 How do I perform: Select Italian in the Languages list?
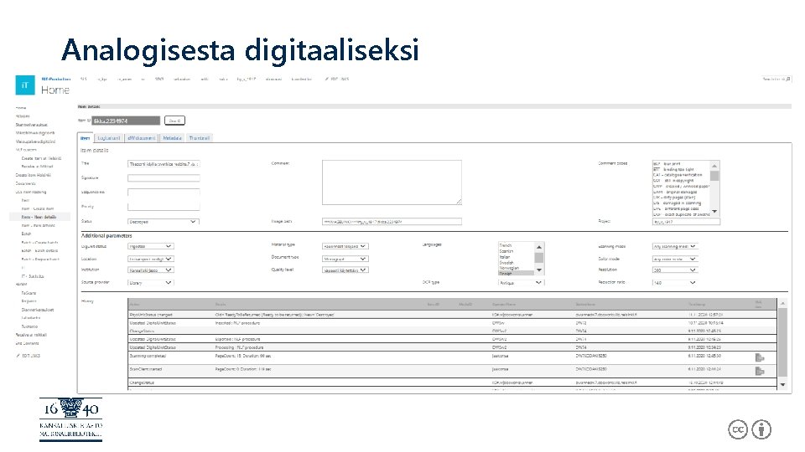(505, 257)
